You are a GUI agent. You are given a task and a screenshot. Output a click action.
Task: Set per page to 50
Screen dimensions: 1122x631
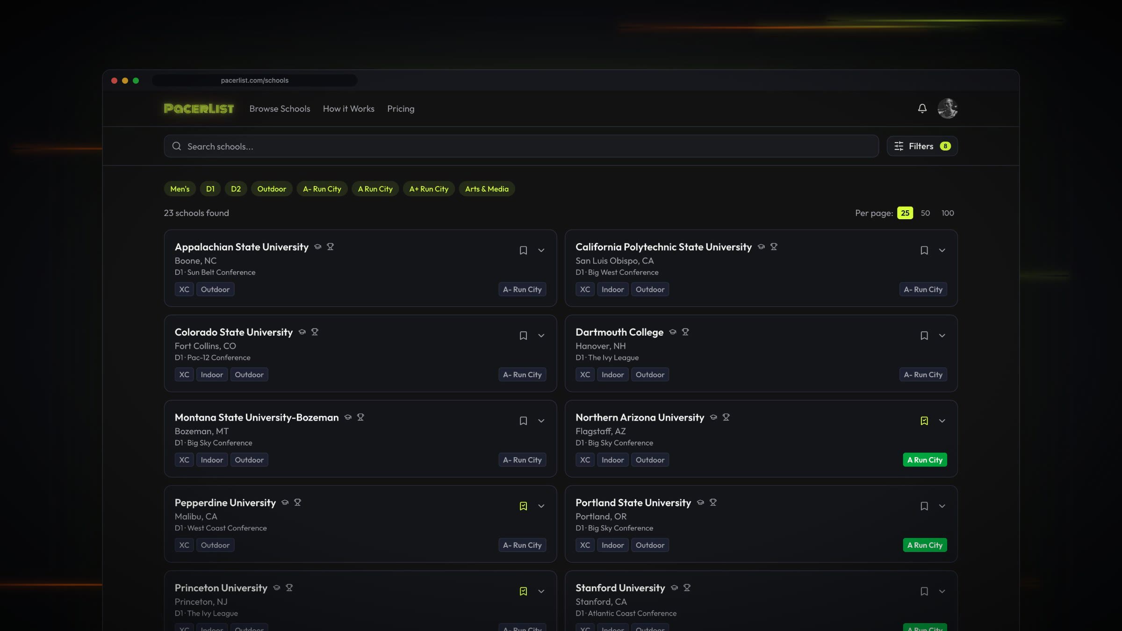click(925, 213)
